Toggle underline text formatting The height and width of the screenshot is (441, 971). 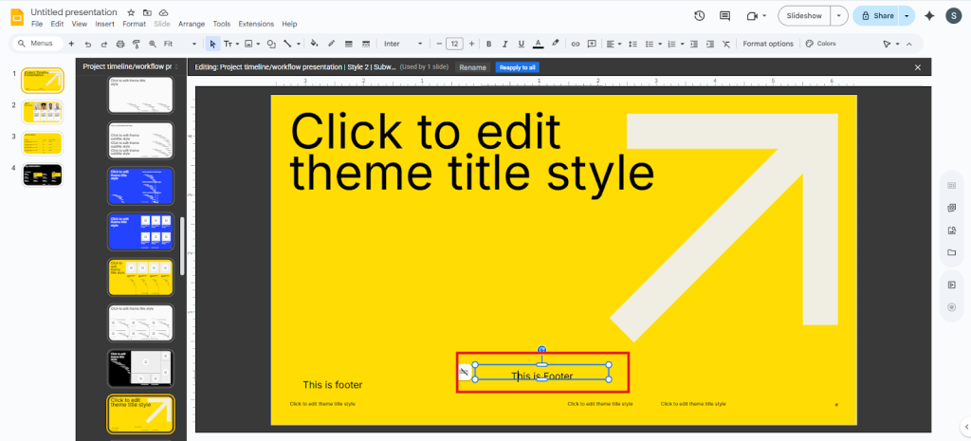coord(521,44)
